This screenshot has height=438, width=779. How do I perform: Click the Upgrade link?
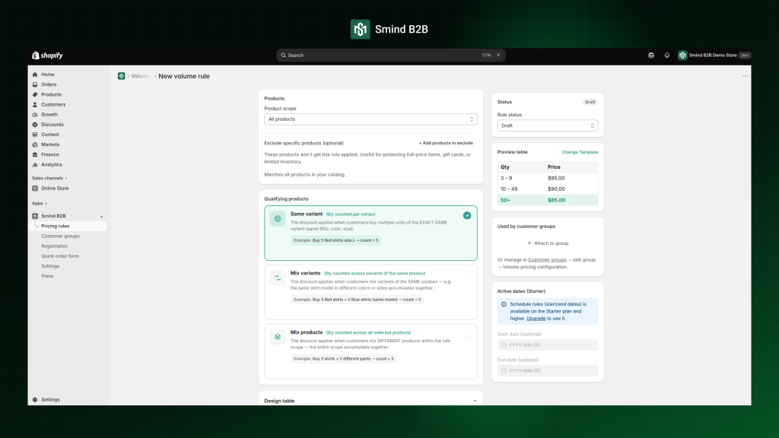[x=536, y=319]
